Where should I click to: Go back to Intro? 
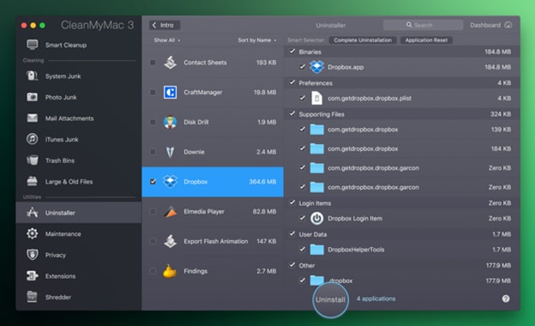165,25
